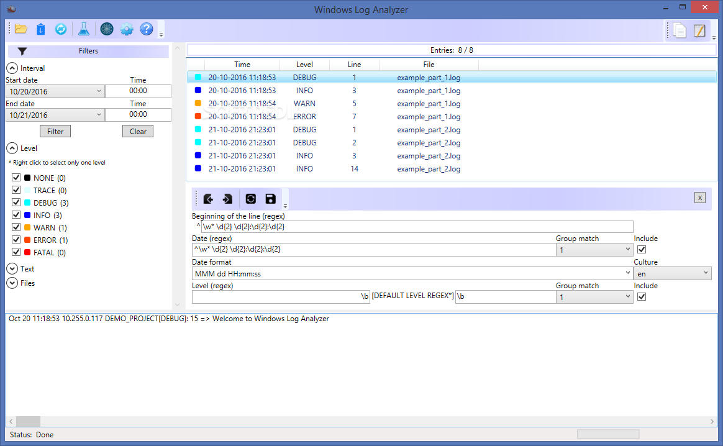Click the Start date Time input field
Viewport: 723px width, 446px height.
coord(138,91)
